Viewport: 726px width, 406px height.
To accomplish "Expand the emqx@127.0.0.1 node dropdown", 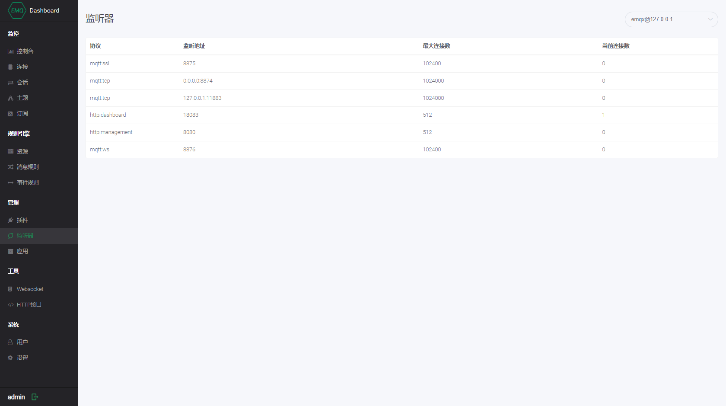I will [x=671, y=19].
